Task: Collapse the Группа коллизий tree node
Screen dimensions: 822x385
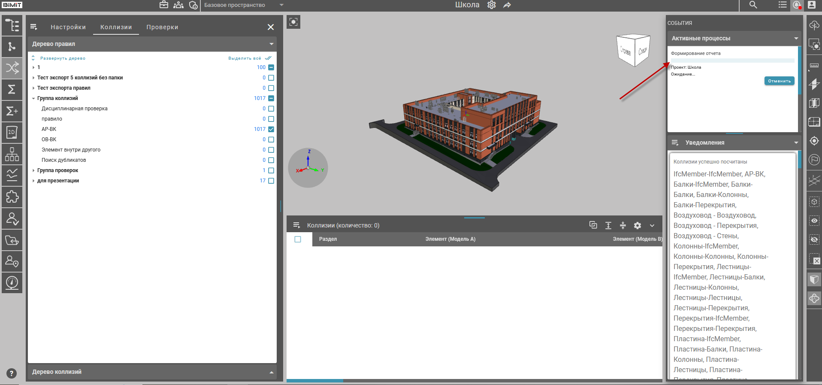Action: (x=33, y=98)
